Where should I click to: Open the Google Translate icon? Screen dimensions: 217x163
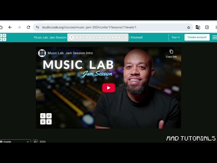click(x=198, y=28)
